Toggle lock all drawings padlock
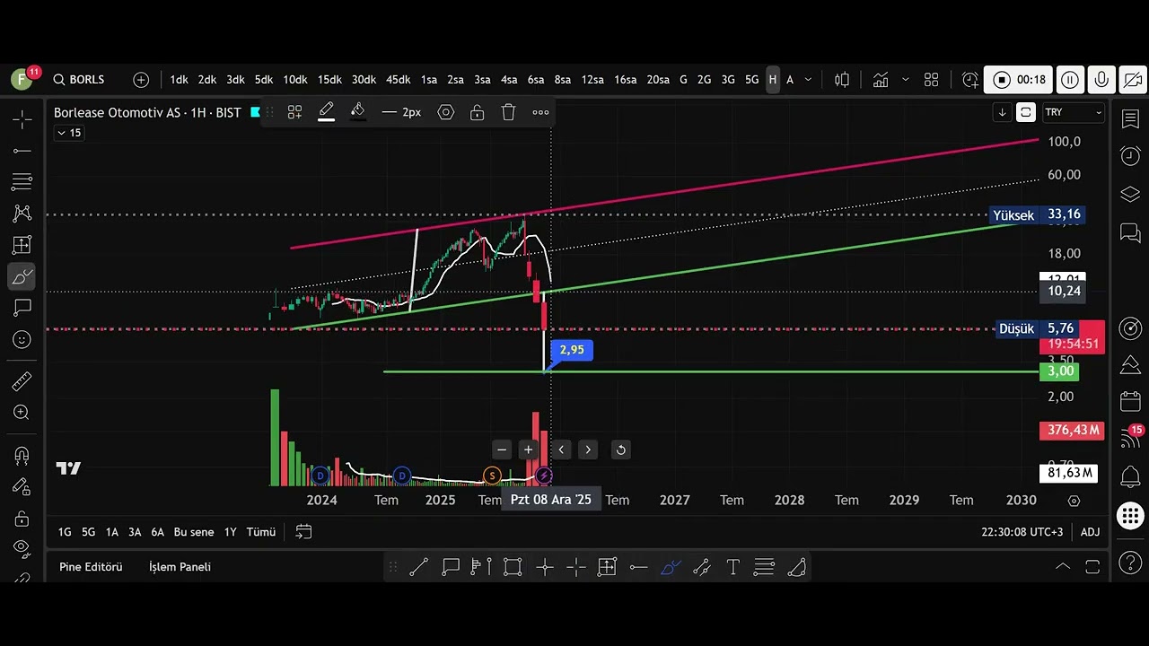 coord(22,519)
